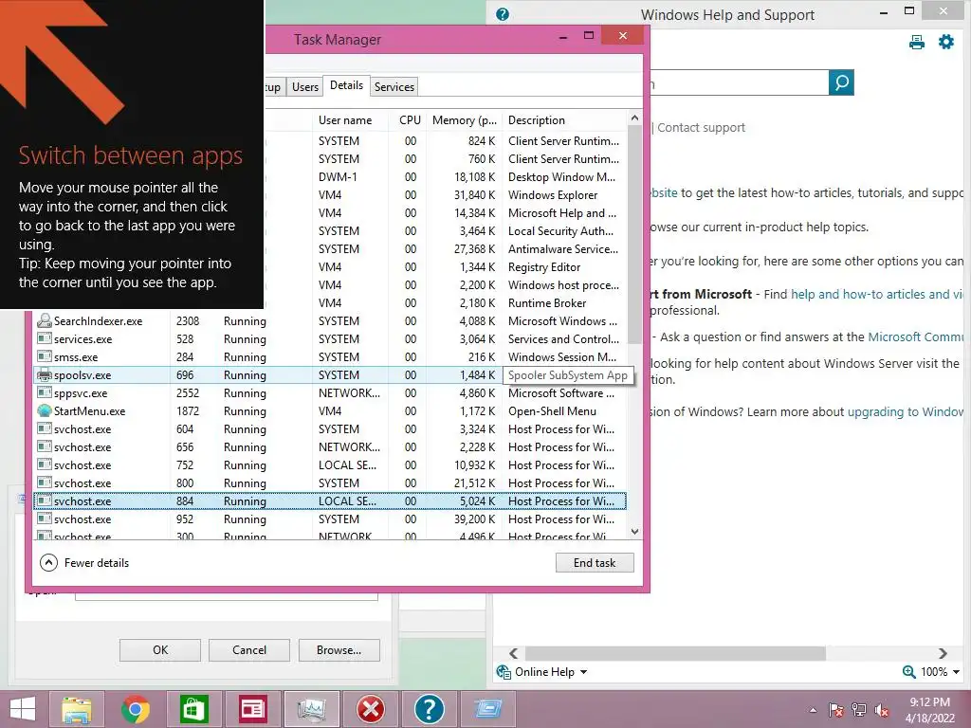
Task: Select the spoolsv.exe printer icon
Action: (44, 375)
